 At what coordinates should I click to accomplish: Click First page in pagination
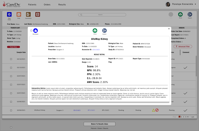174,117
